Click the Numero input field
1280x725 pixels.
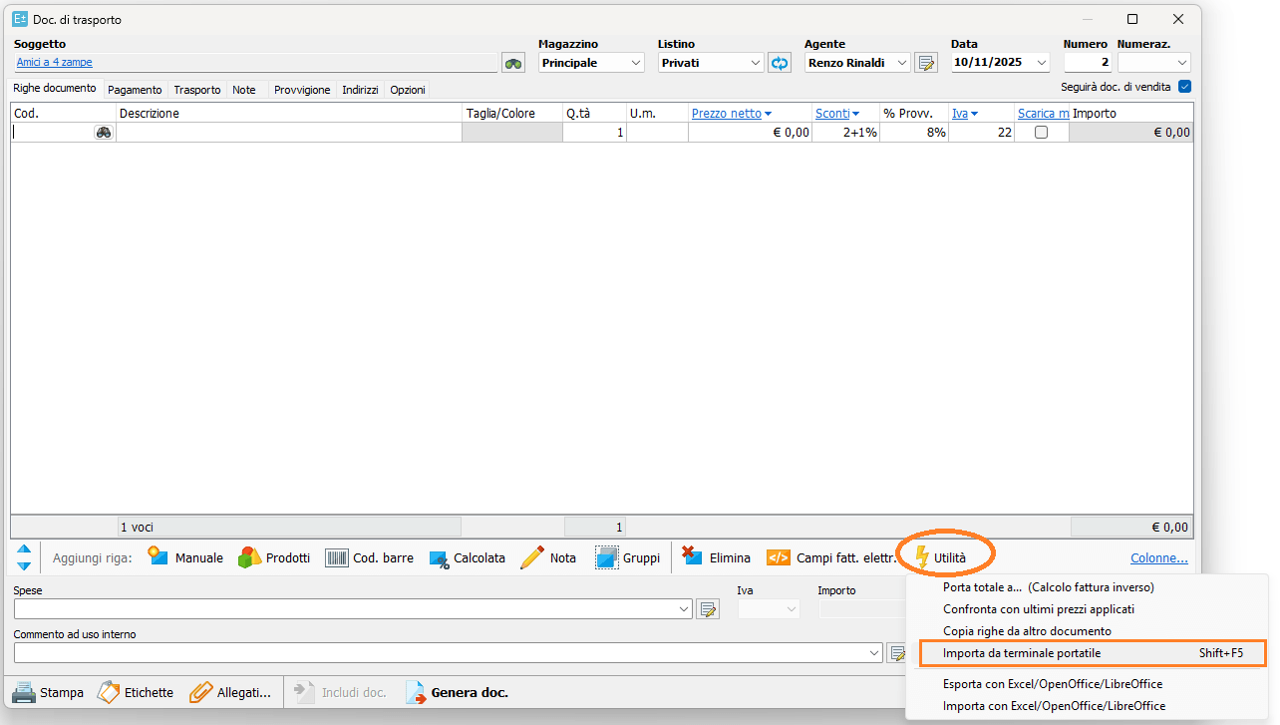pos(1087,63)
